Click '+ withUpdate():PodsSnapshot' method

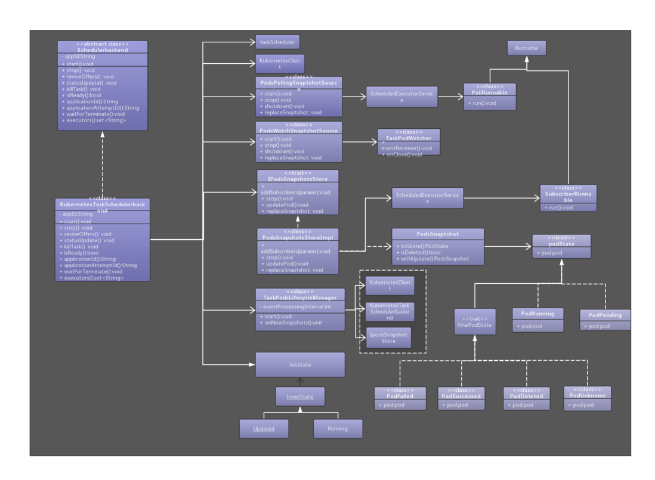click(x=432, y=259)
